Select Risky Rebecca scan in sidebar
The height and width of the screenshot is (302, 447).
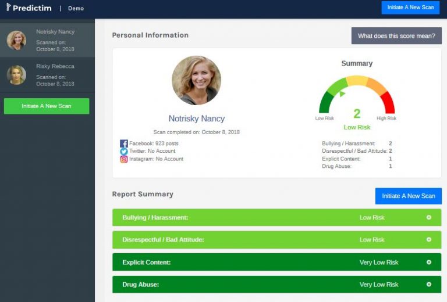coord(47,75)
